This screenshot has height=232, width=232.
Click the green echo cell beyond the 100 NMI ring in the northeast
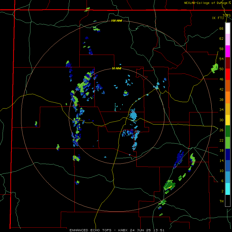tap(215, 68)
